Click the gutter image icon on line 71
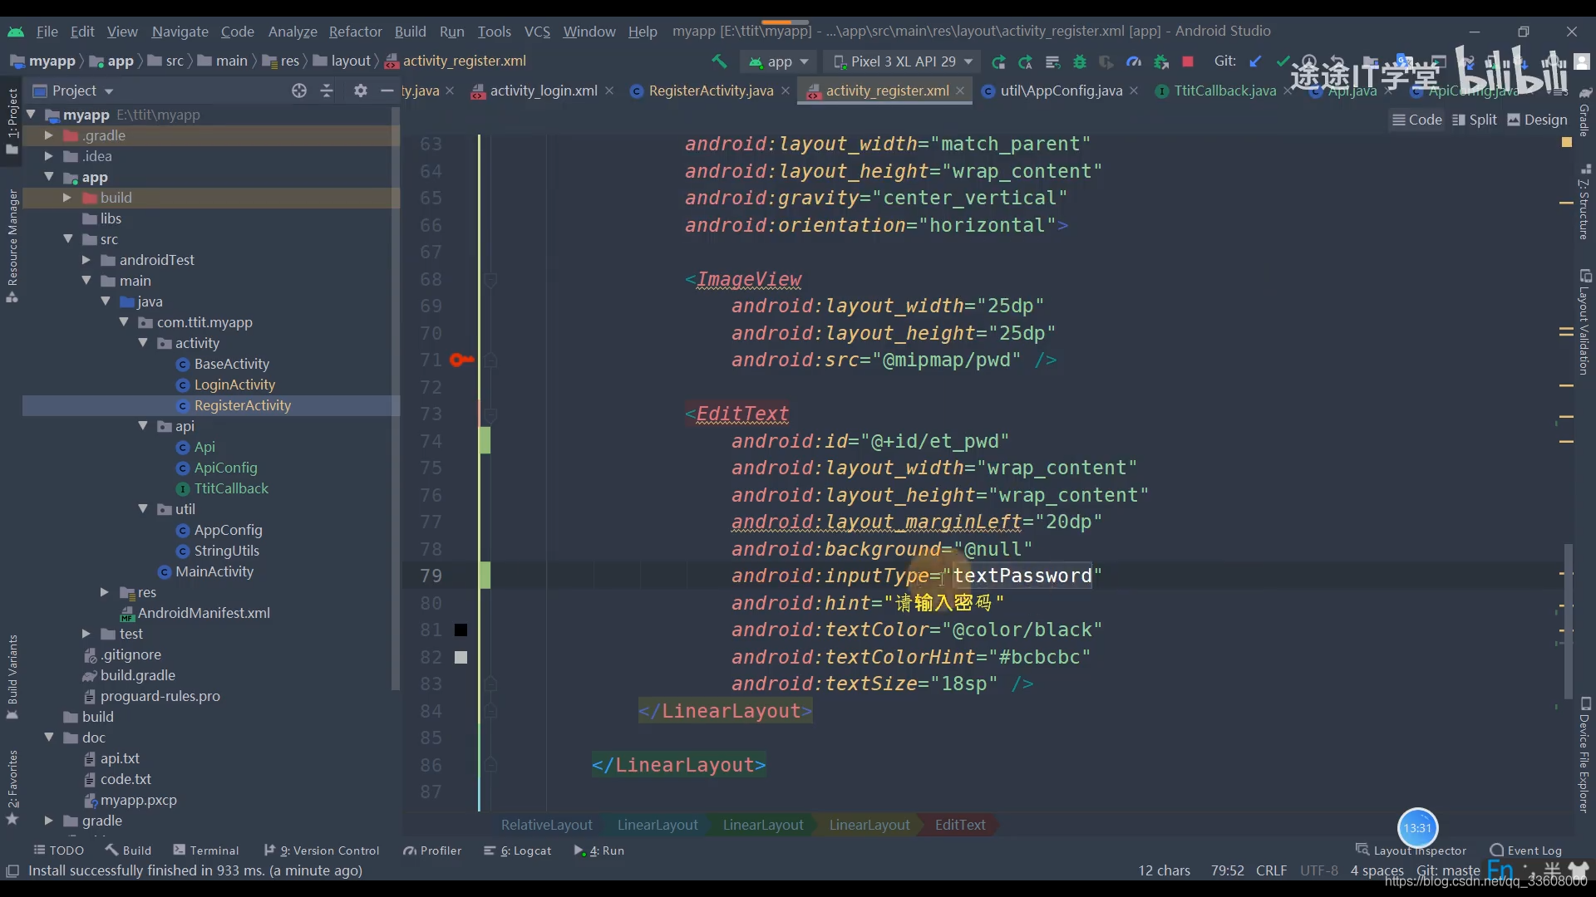The height and width of the screenshot is (897, 1596). point(461,360)
